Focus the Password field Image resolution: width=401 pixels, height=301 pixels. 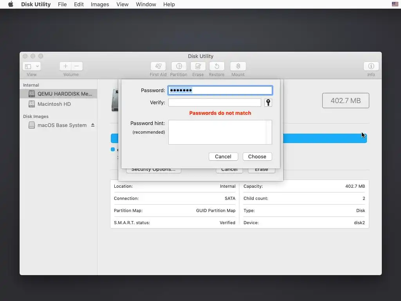(220, 91)
